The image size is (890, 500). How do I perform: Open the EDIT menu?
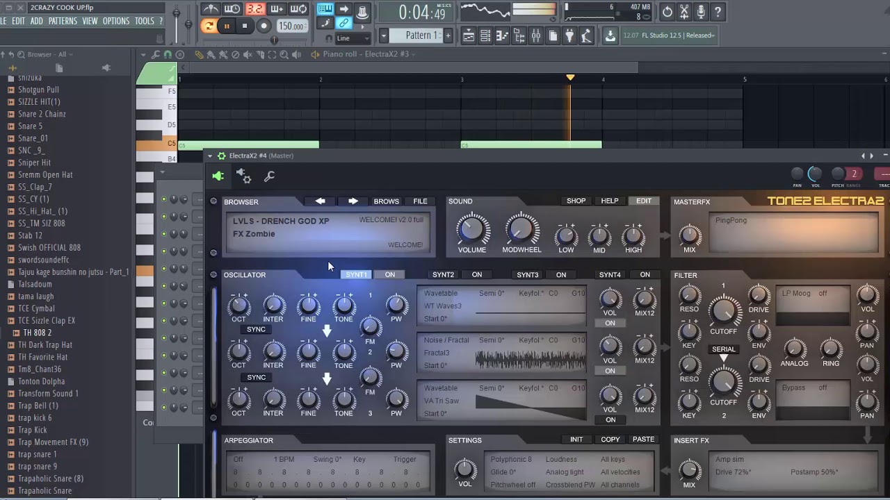(19, 22)
